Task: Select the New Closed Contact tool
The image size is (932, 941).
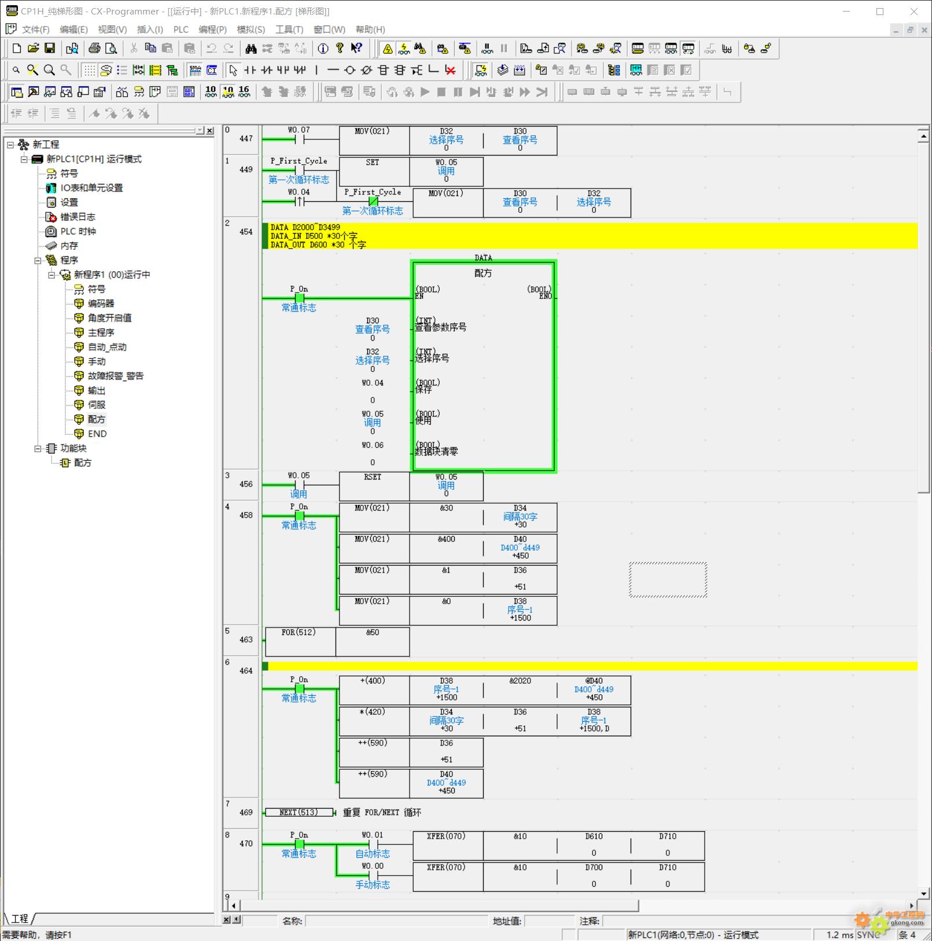Action: (267, 71)
